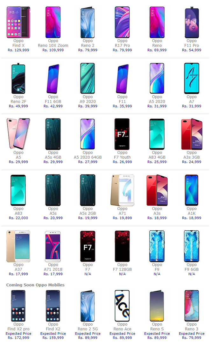Click the Oppo Reno 2F phone image

pyautogui.click(x=18, y=78)
